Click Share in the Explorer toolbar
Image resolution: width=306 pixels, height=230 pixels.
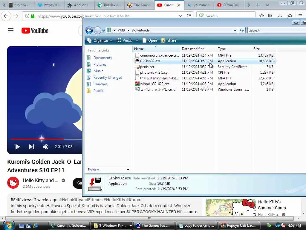(x=169, y=40)
